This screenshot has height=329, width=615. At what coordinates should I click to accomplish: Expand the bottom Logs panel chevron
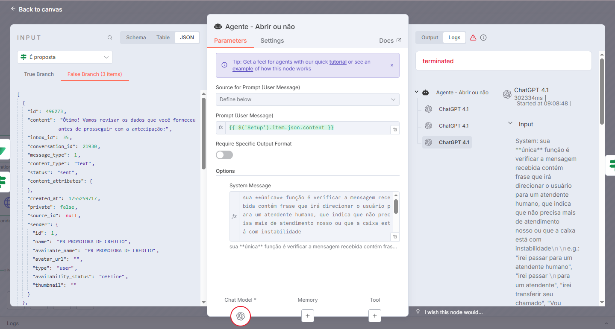(606, 323)
